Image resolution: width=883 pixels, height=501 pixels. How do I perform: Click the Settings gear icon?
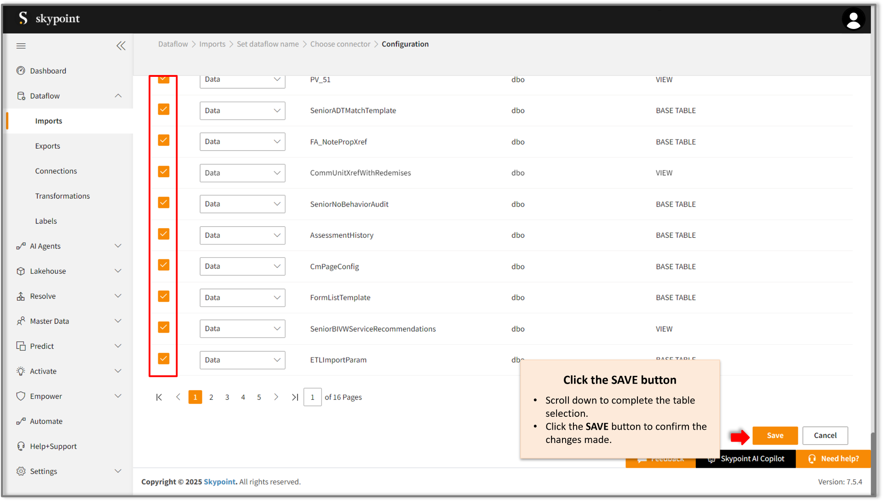click(21, 471)
